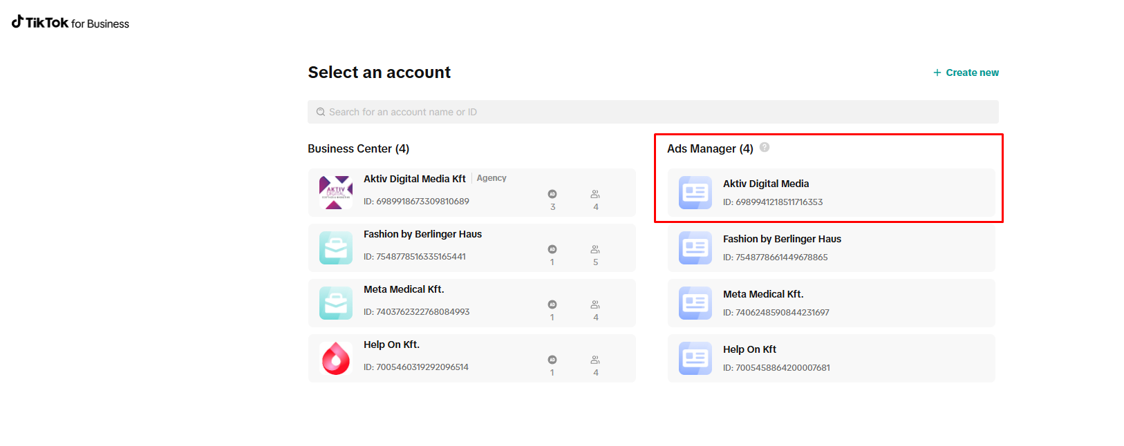Click the Aktiv Digital Media Kft logo

(x=336, y=193)
